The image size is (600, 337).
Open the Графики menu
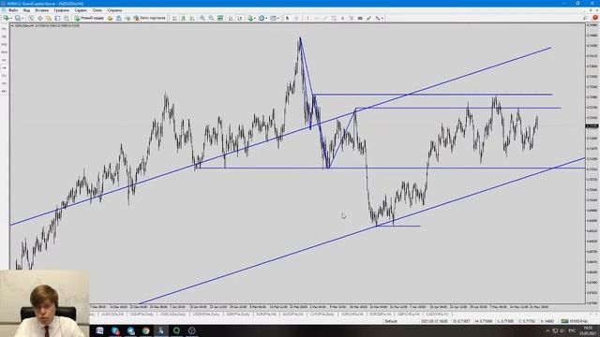point(61,10)
